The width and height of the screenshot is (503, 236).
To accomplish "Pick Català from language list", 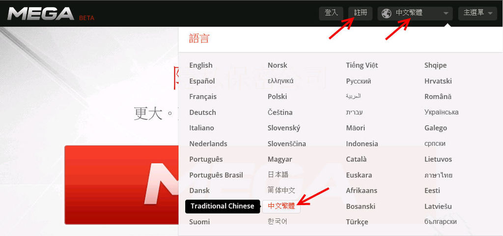I will [x=356, y=159].
